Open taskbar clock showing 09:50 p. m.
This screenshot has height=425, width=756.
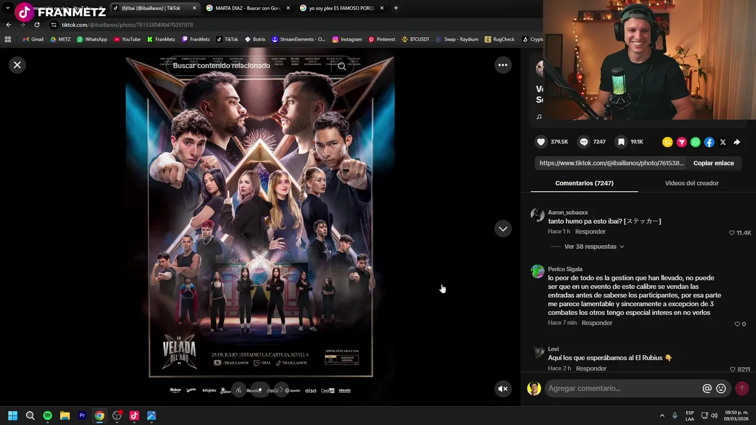point(737,416)
